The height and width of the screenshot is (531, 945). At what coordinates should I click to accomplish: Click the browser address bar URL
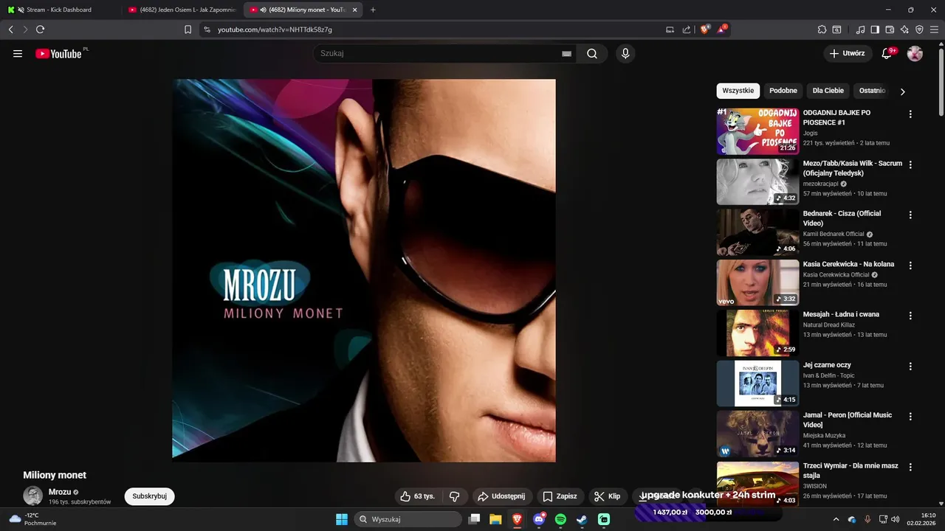(275, 29)
